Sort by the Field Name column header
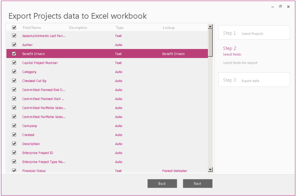 pos(32,28)
